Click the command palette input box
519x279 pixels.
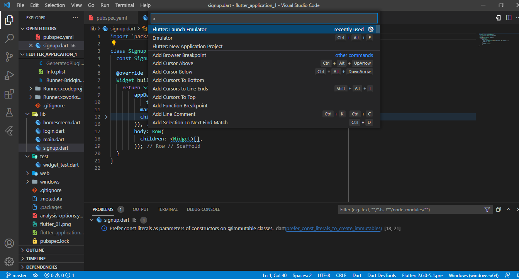[264, 18]
